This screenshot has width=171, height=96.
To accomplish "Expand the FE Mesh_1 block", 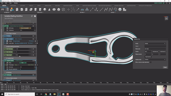I will 3,36.
